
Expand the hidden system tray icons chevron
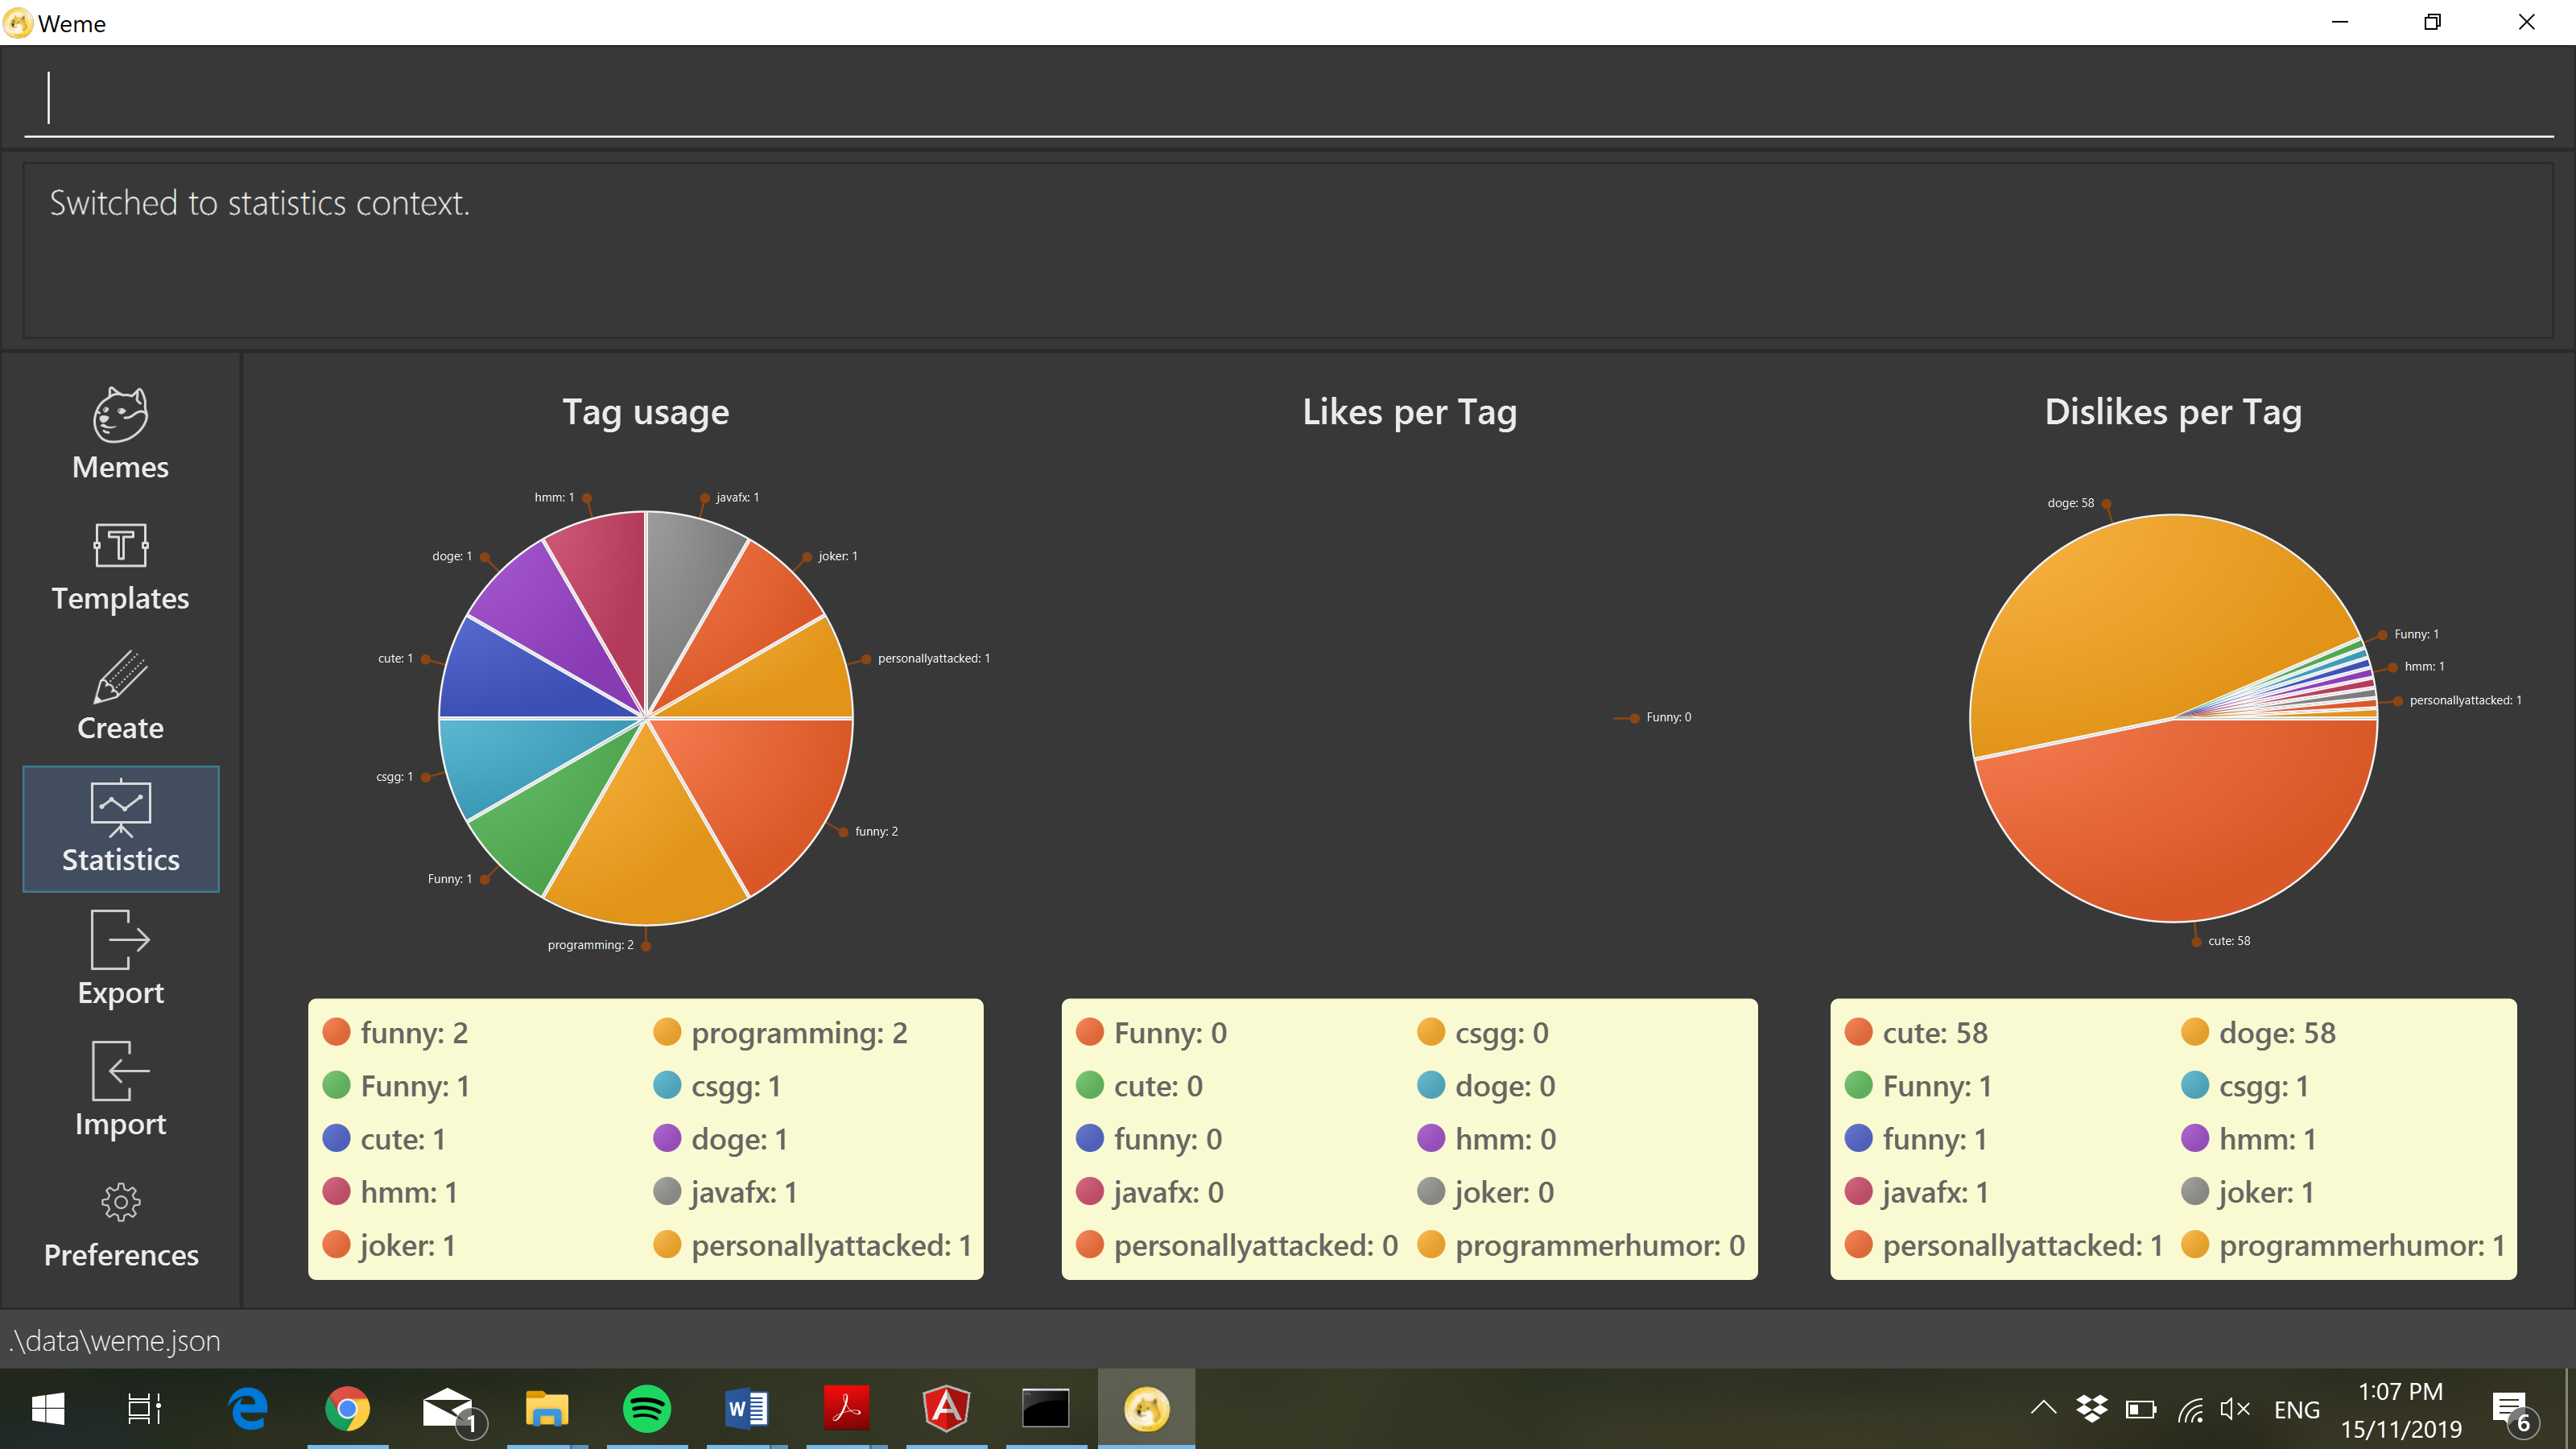(x=2043, y=1408)
